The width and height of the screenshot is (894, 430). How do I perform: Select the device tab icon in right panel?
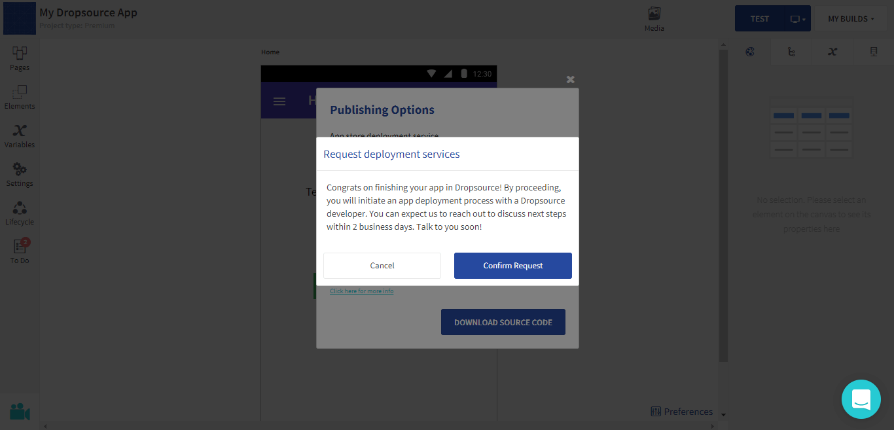873,52
